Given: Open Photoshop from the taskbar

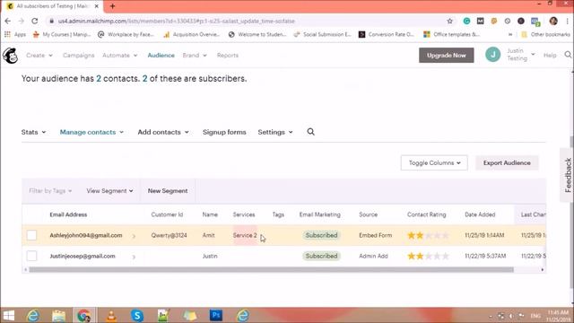Looking at the screenshot, I should (x=216, y=315).
